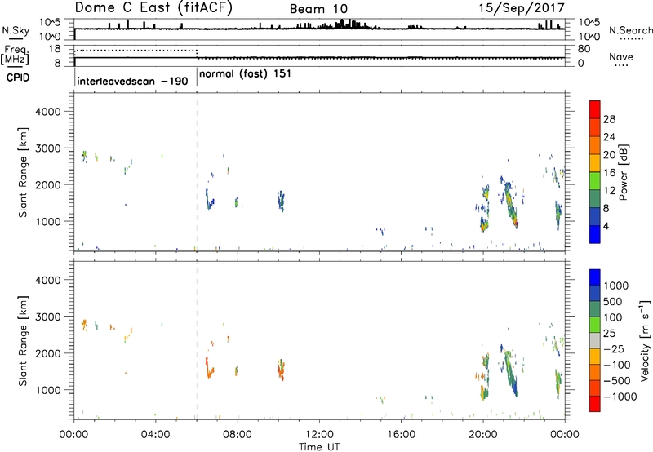Select the "-500" velocity color bar label
653x452 pixels.
click(x=617, y=381)
